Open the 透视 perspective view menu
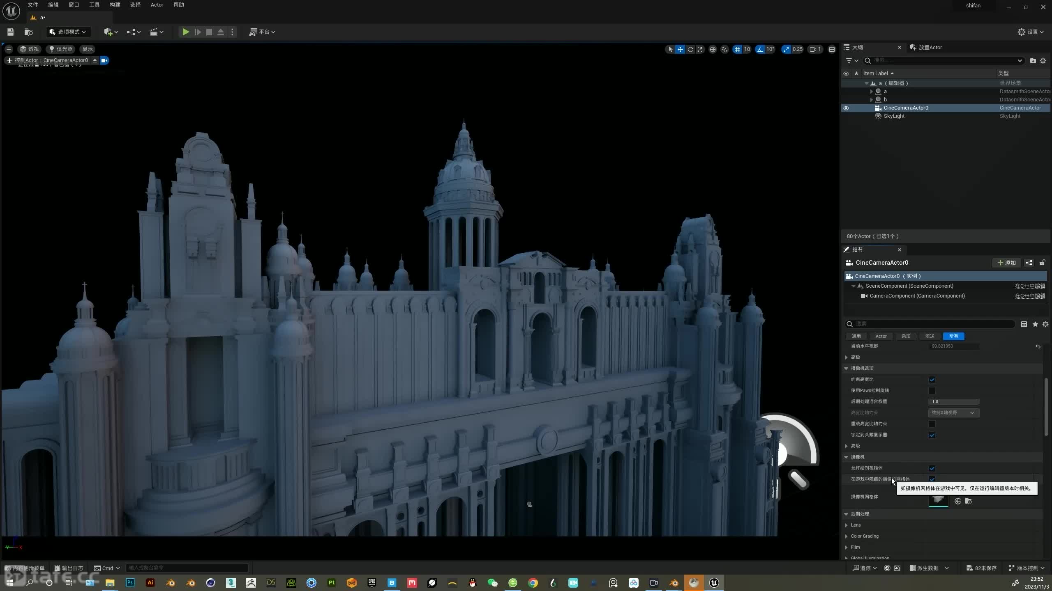This screenshot has width=1052, height=591. pos(29,49)
